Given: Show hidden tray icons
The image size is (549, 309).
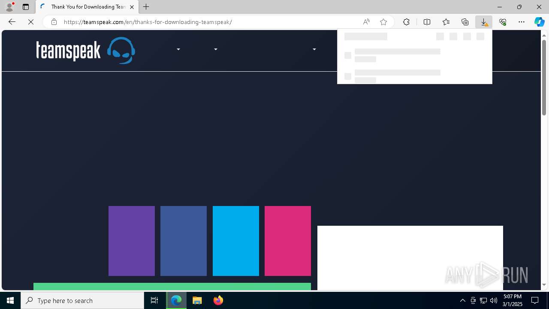Looking at the screenshot, I should 463,300.
